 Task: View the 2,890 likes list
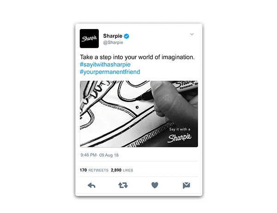tap(122, 170)
